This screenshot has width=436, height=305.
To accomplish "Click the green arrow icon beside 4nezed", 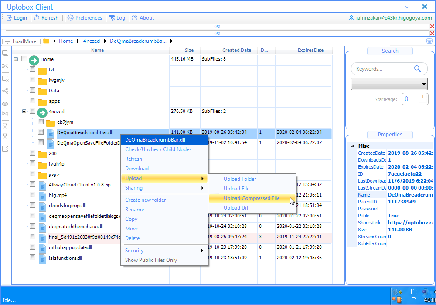I will (x=42, y=112).
